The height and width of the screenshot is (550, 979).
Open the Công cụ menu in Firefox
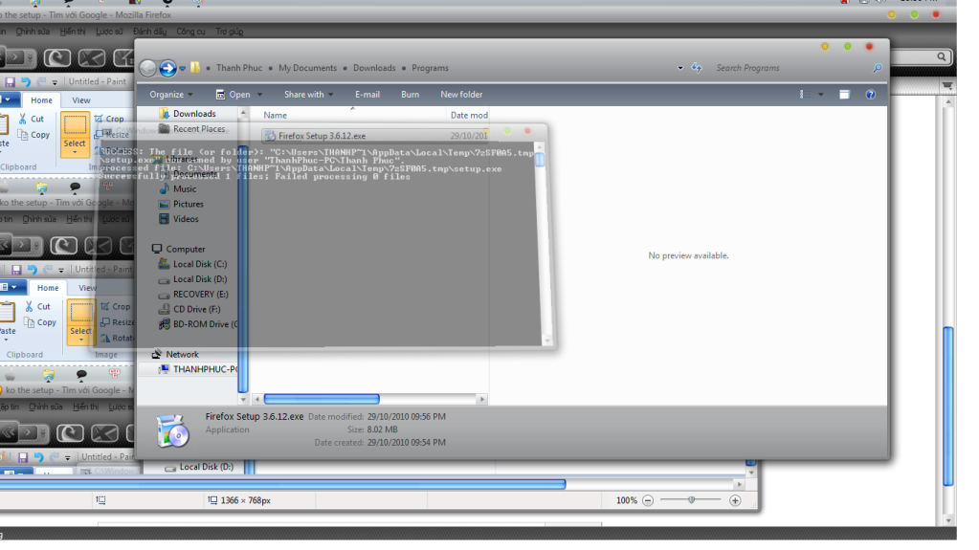190,32
